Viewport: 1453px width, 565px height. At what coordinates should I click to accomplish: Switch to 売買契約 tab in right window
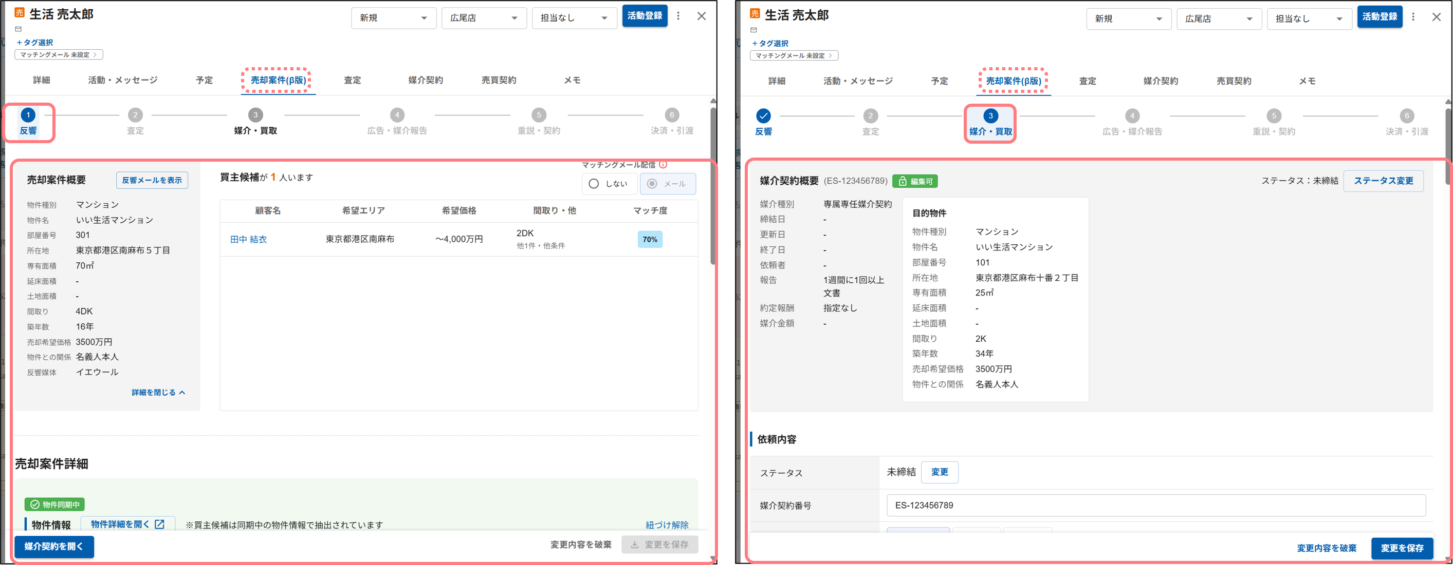click(1234, 81)
